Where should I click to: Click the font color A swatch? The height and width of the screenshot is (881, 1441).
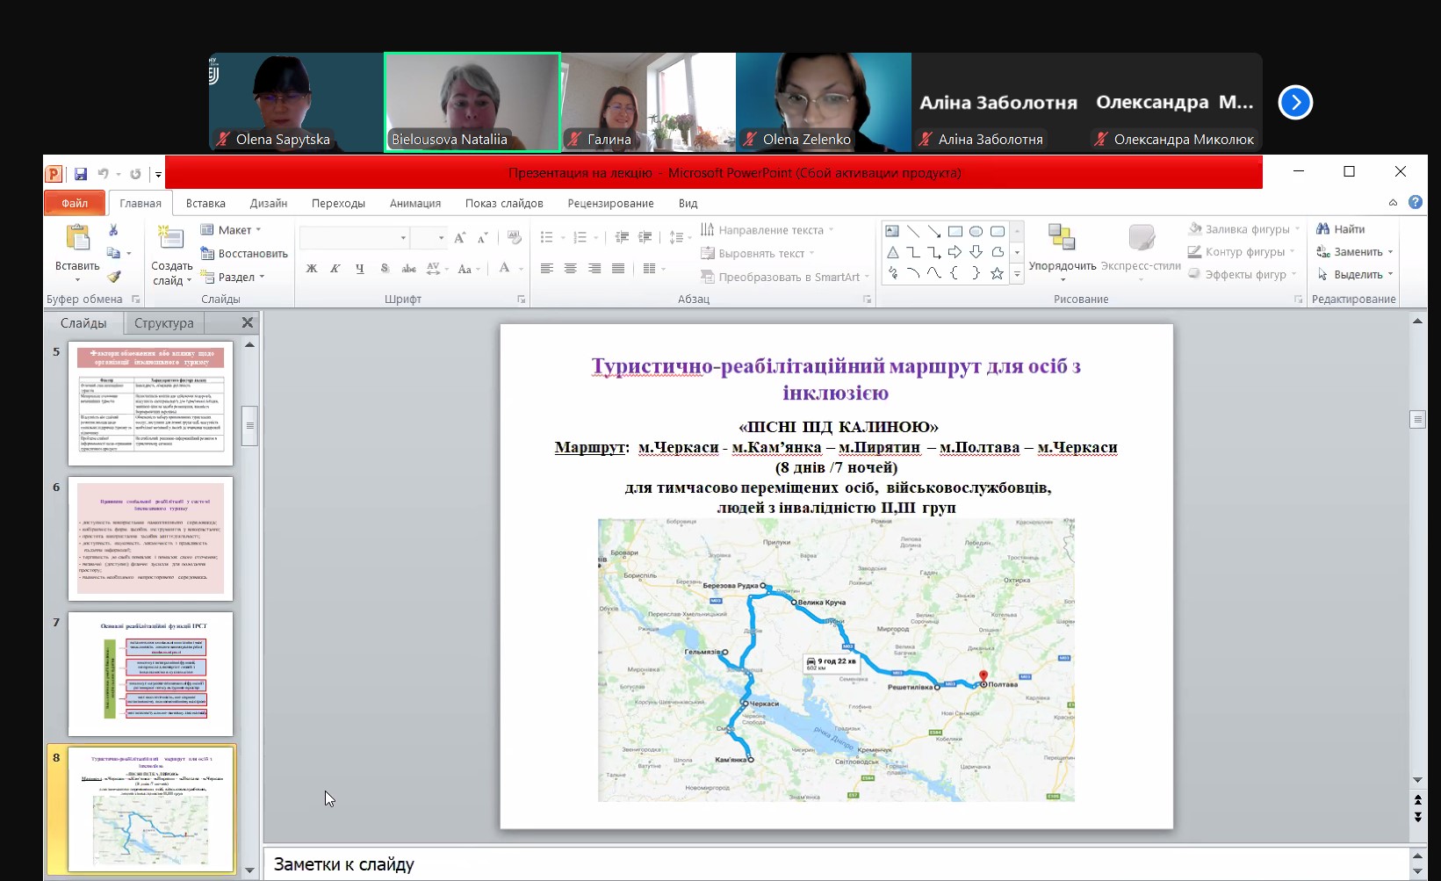(x=504, y=269)
